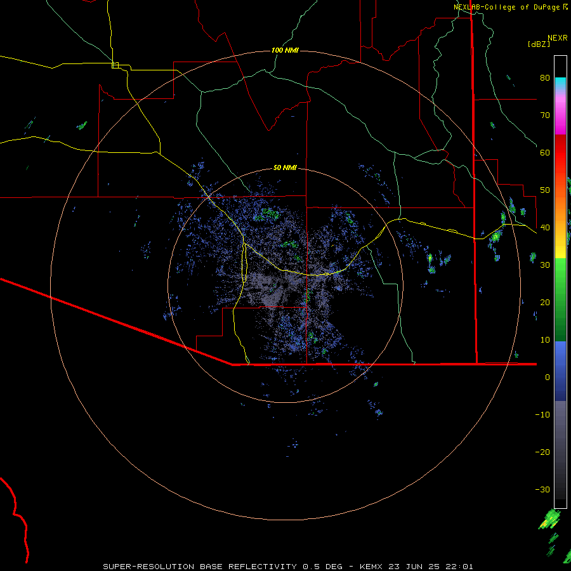Click the 20 value on dBZ scale
Image resolution: width=571 pixels, height=571 pixels.
point(545,302)
